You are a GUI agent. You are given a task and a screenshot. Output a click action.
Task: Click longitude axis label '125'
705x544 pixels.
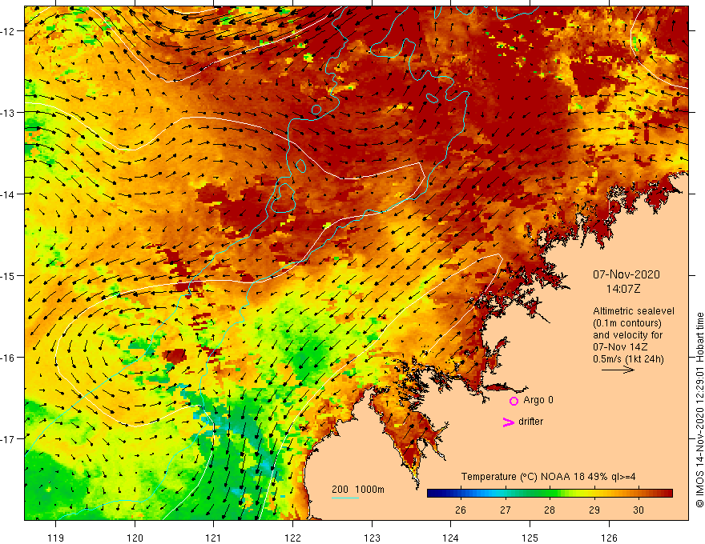click(530, 538)
